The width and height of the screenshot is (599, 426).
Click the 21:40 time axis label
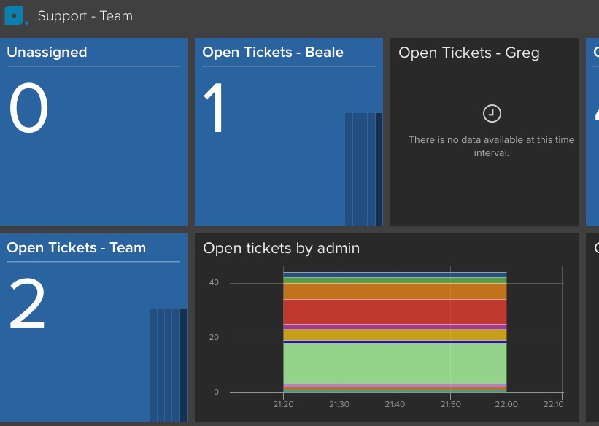click(395, 404)
